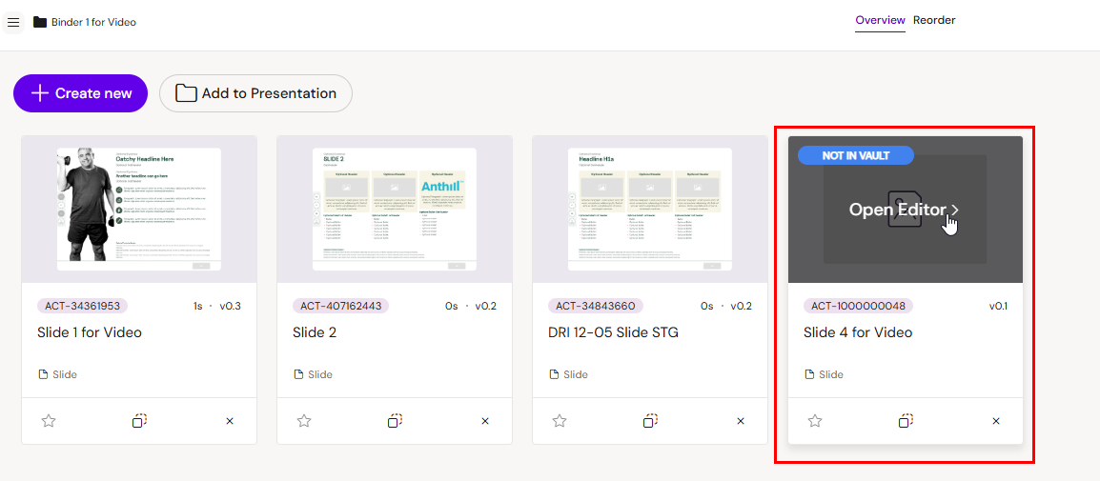This screenshot has height=481, width=1100.
Task: Open the hamburger menu
Action: pos(12,21)
